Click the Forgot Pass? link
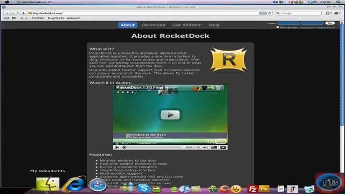This screenshot has width=345, height=194. point(326,27)
